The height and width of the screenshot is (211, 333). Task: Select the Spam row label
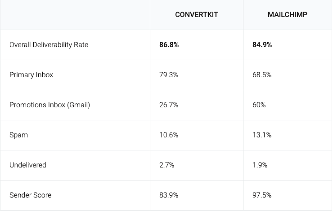pyautogui.click(x=18, y=135)
